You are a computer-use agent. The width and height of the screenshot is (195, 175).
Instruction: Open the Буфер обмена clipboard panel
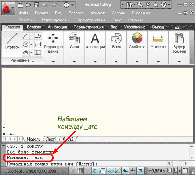click(x=179, y=48)
